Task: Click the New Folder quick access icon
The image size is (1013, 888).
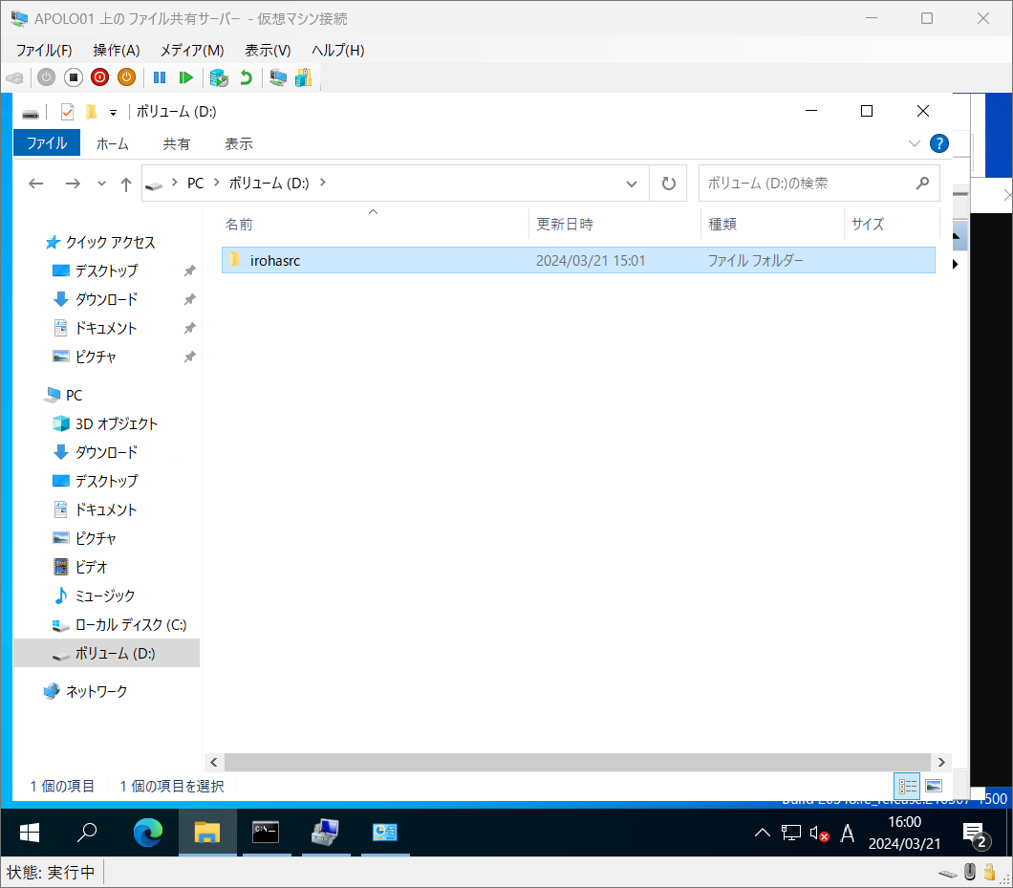Action: pyautogui.click(x=91, y=112)
